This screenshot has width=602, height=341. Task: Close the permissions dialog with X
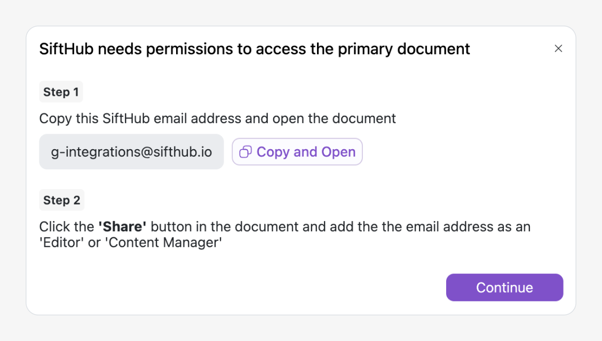pos(558,48)
